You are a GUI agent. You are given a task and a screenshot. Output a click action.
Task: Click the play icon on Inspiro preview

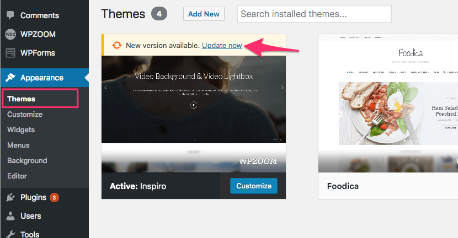coord(194,105)
